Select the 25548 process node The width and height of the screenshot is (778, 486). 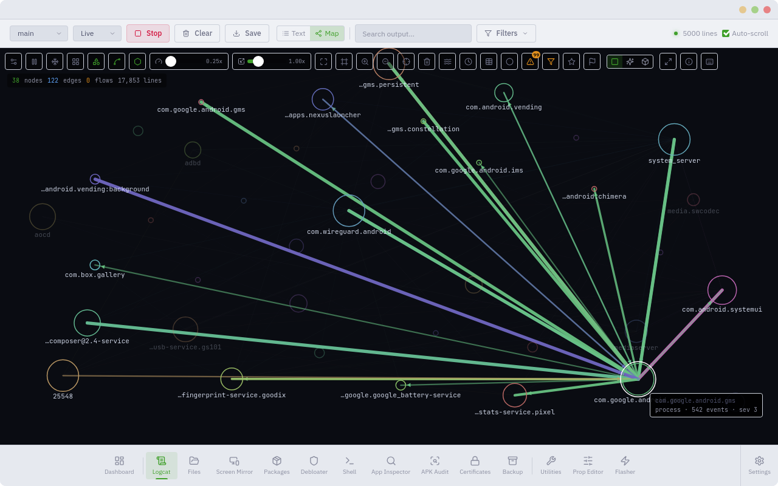(63, 375)
